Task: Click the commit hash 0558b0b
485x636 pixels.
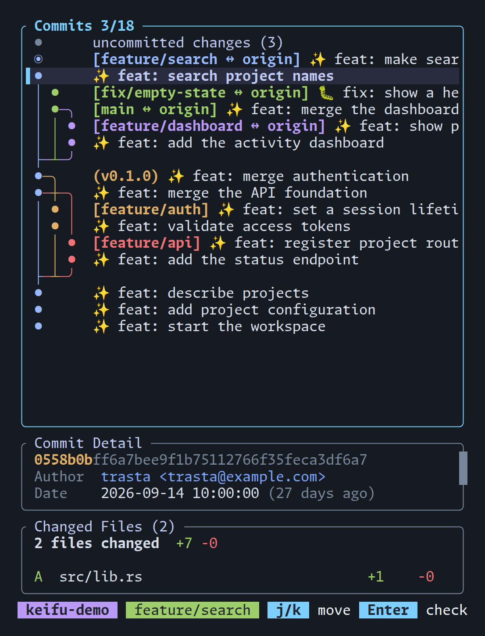Action: coord(63,460)
